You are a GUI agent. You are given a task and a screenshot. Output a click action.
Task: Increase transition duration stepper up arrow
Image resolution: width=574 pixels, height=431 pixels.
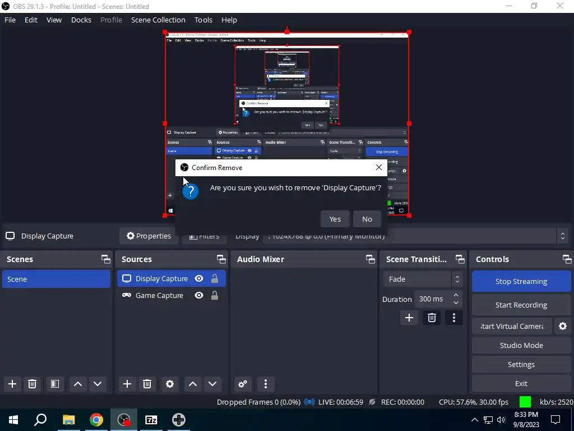(456, 295)
